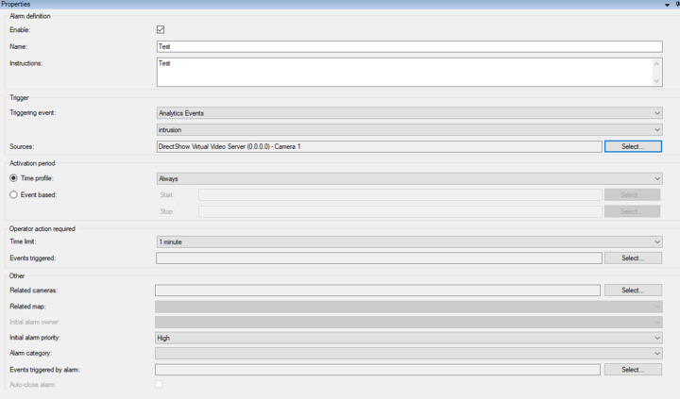Click Select for Events triggered by alarm
680x399 pixels.
click(x=633, y=370)
